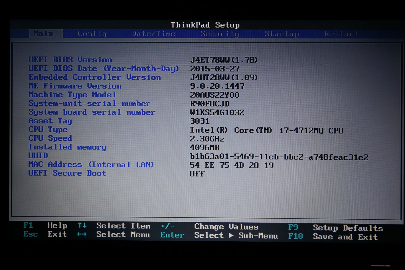The width and height of the screenshot is (405, 270).
Task: Click the ThinkPad Setup title
Action: (x=205, y=25)
